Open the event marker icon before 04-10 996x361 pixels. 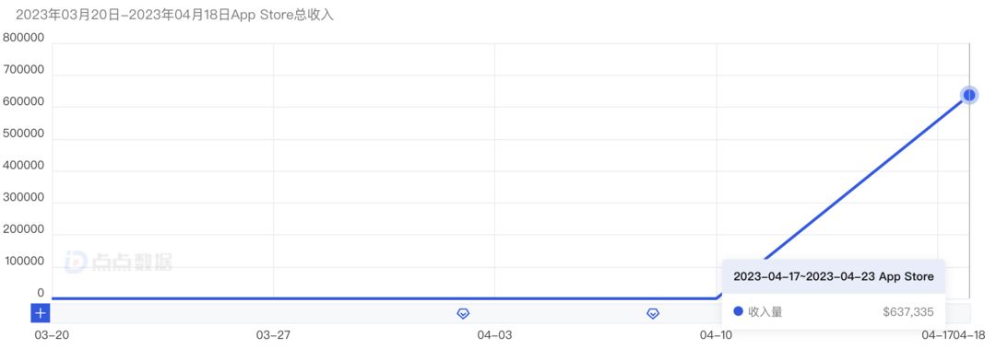(x=653, y=313)
